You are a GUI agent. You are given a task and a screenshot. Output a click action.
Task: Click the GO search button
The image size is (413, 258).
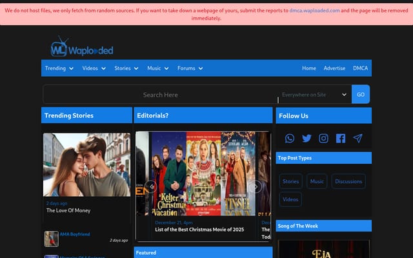point(361,94)
